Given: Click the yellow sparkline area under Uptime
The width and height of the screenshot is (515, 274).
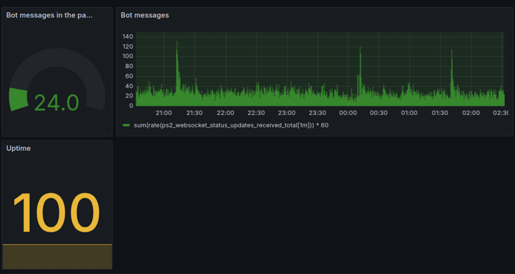Looking at the screenshot, I should point(57,257).
